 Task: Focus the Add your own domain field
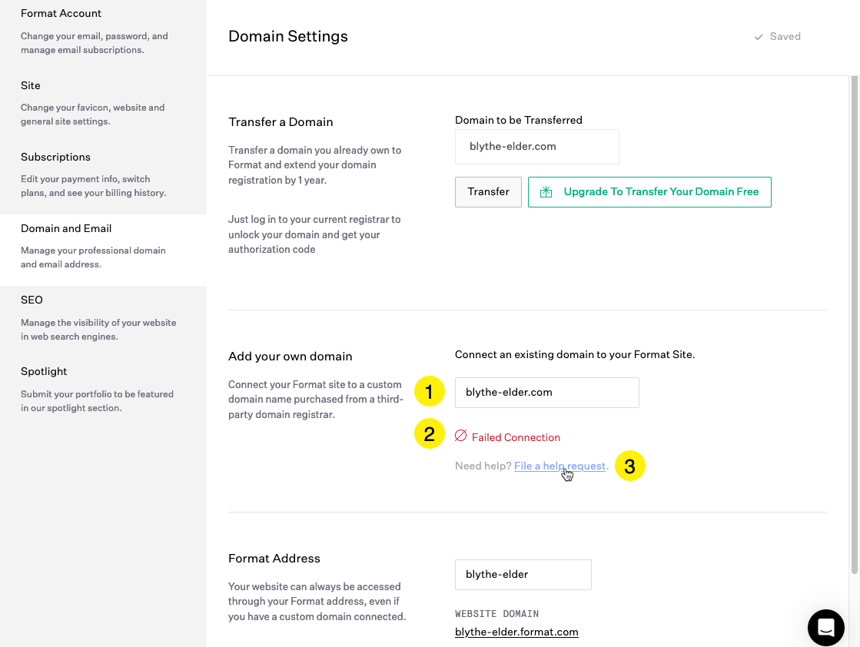coord(546,392)
